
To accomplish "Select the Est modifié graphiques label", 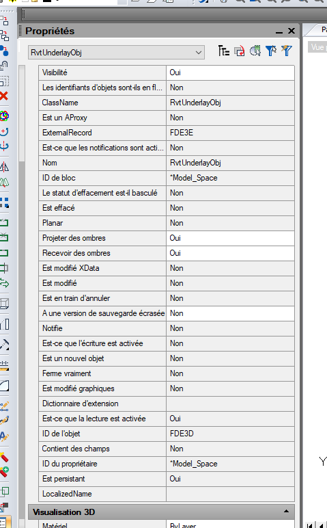I will (79, 388).
